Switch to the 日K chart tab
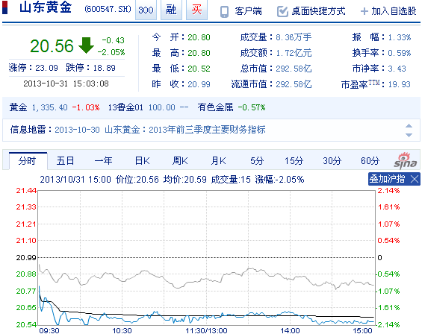 [x=142, y=161]
